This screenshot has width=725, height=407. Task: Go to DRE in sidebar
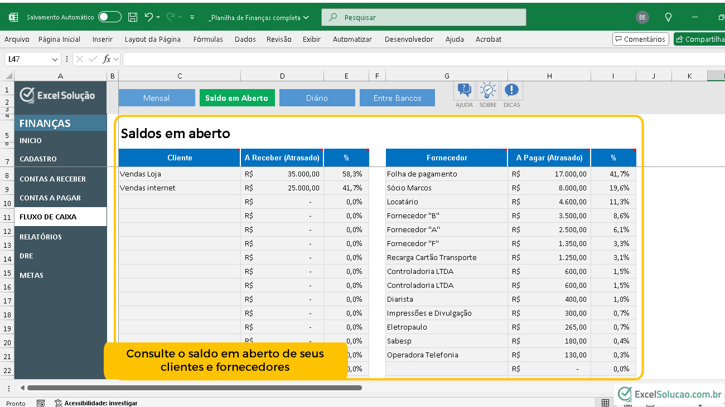[26, 256]
